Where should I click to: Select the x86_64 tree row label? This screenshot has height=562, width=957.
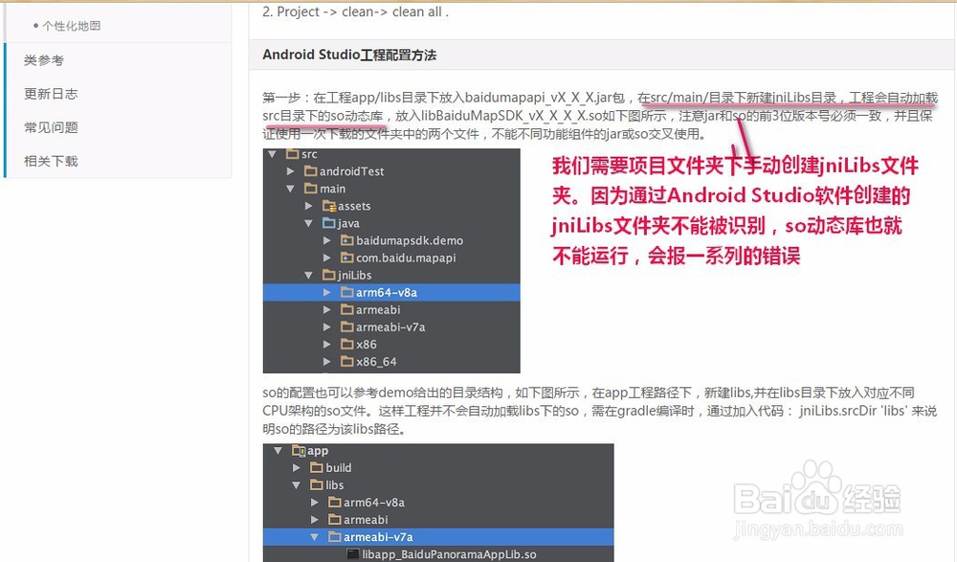click(x=376, y=362)
